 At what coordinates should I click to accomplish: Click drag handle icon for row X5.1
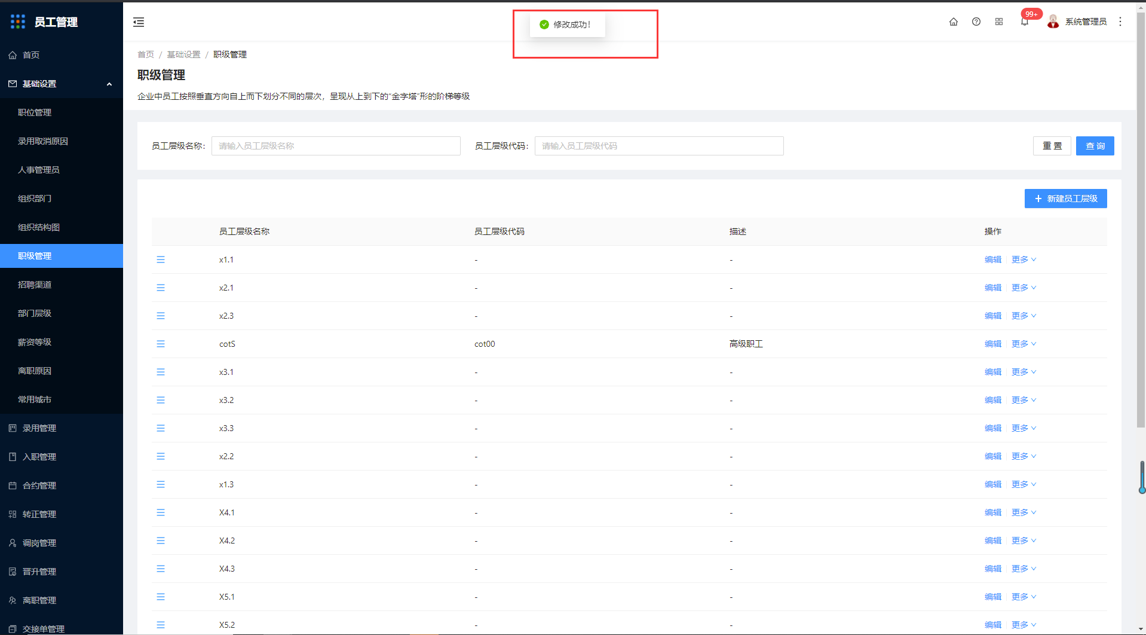click(161, 597)
